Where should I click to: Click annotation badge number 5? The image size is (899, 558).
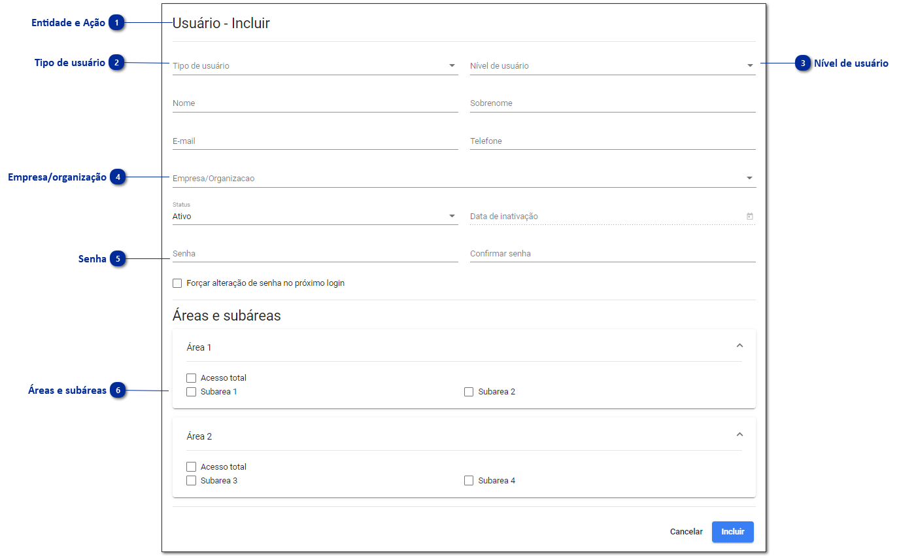[118, 259]
